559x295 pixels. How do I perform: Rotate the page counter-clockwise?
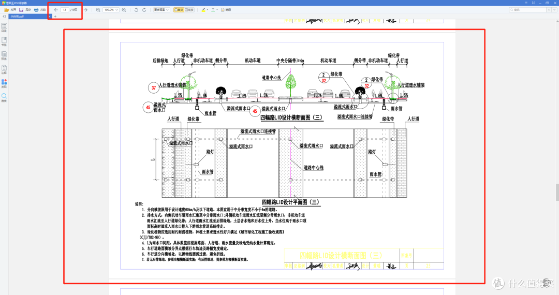[136, 10]
